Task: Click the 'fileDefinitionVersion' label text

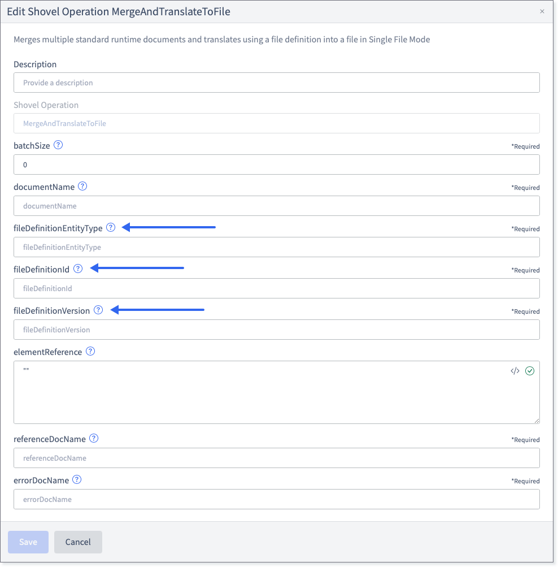Action: [x=51, y=310]
